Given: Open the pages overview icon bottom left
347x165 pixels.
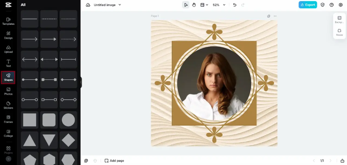Looking at the screenshot, I should [86, 161].
